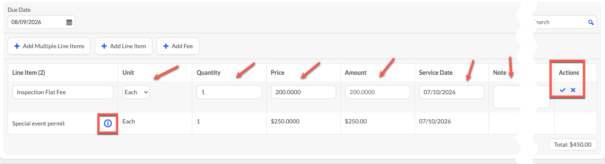Image resolution: width=605 pixels, height=164 pixels.
Task: Cancel line item edit with the X icon
Action: click(x=573, y=90)
